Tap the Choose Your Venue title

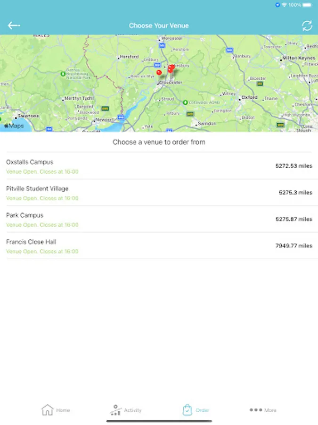coord(159,25)
